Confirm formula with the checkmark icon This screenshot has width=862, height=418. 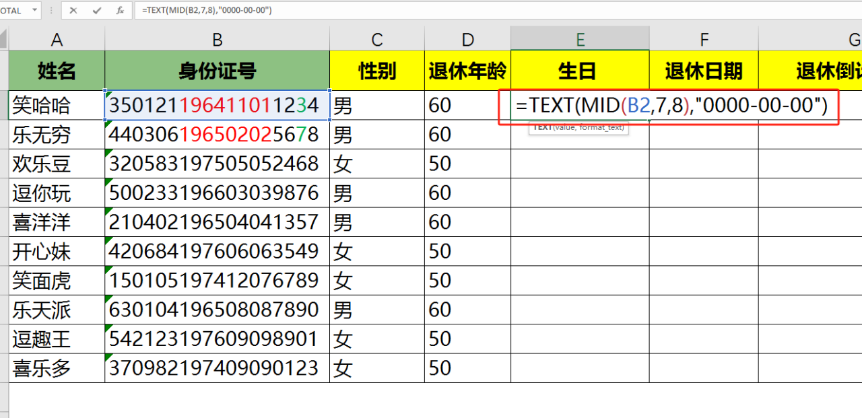click(96, 10)
